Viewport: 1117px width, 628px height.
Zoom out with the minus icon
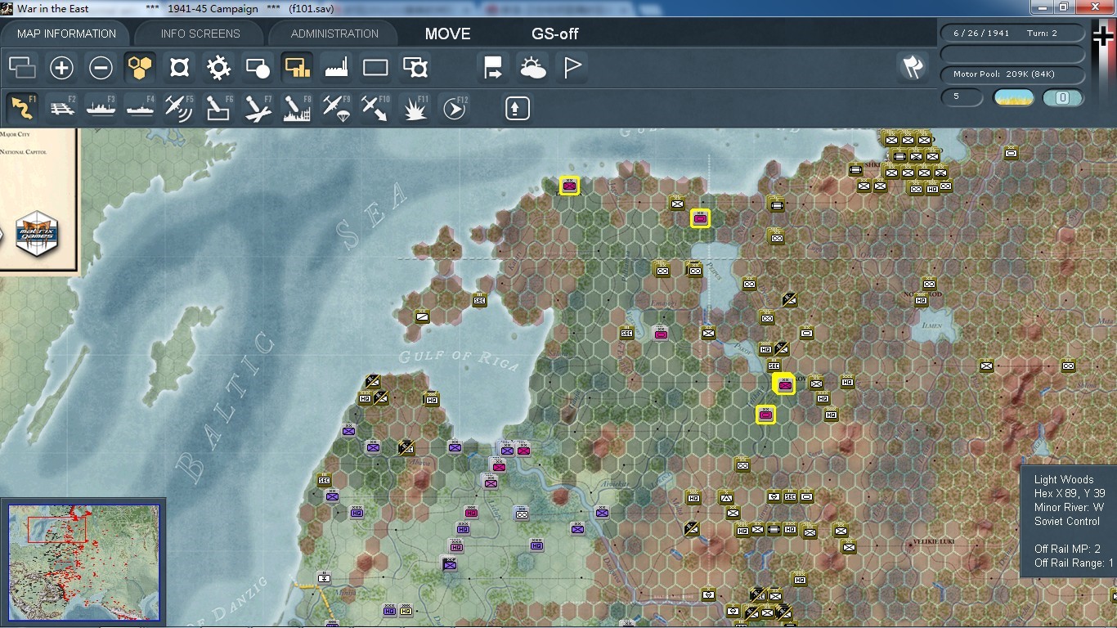coord(101,68)
